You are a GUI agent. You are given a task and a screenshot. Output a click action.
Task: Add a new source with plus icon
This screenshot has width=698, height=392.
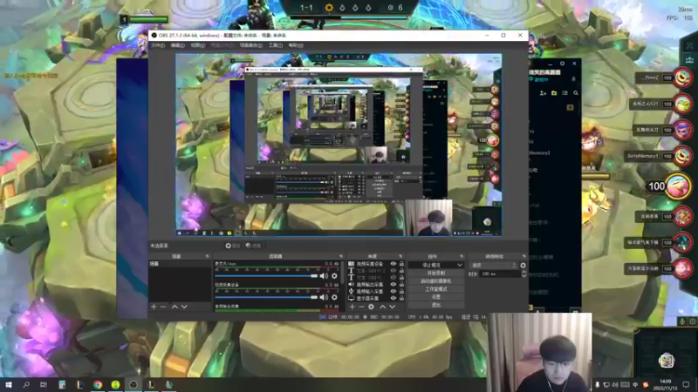(352, 307)
